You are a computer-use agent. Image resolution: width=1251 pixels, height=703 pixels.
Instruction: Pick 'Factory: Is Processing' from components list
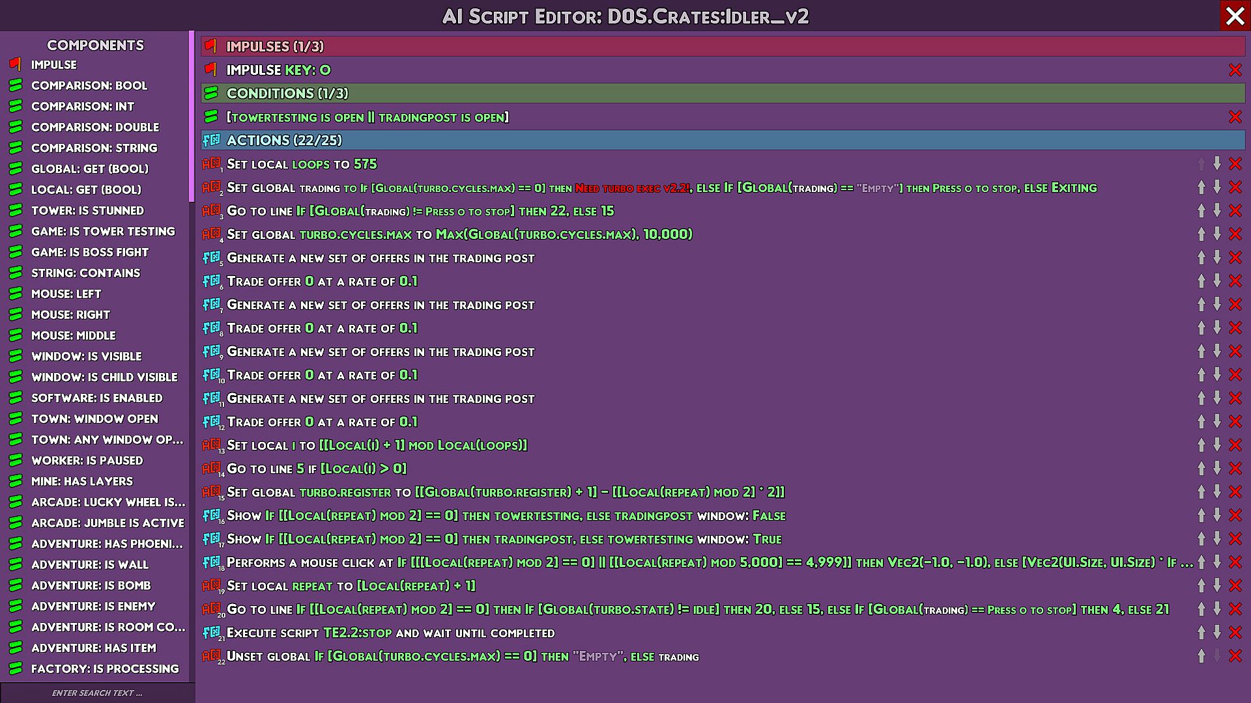click(105, 669)
